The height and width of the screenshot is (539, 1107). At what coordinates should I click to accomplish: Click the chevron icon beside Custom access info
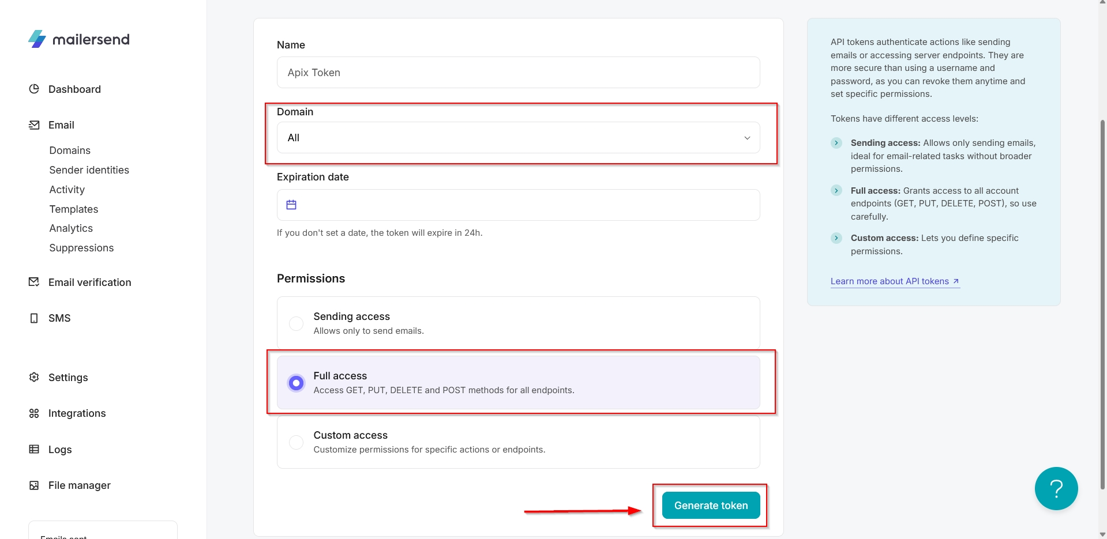click(x=836, y=238)
